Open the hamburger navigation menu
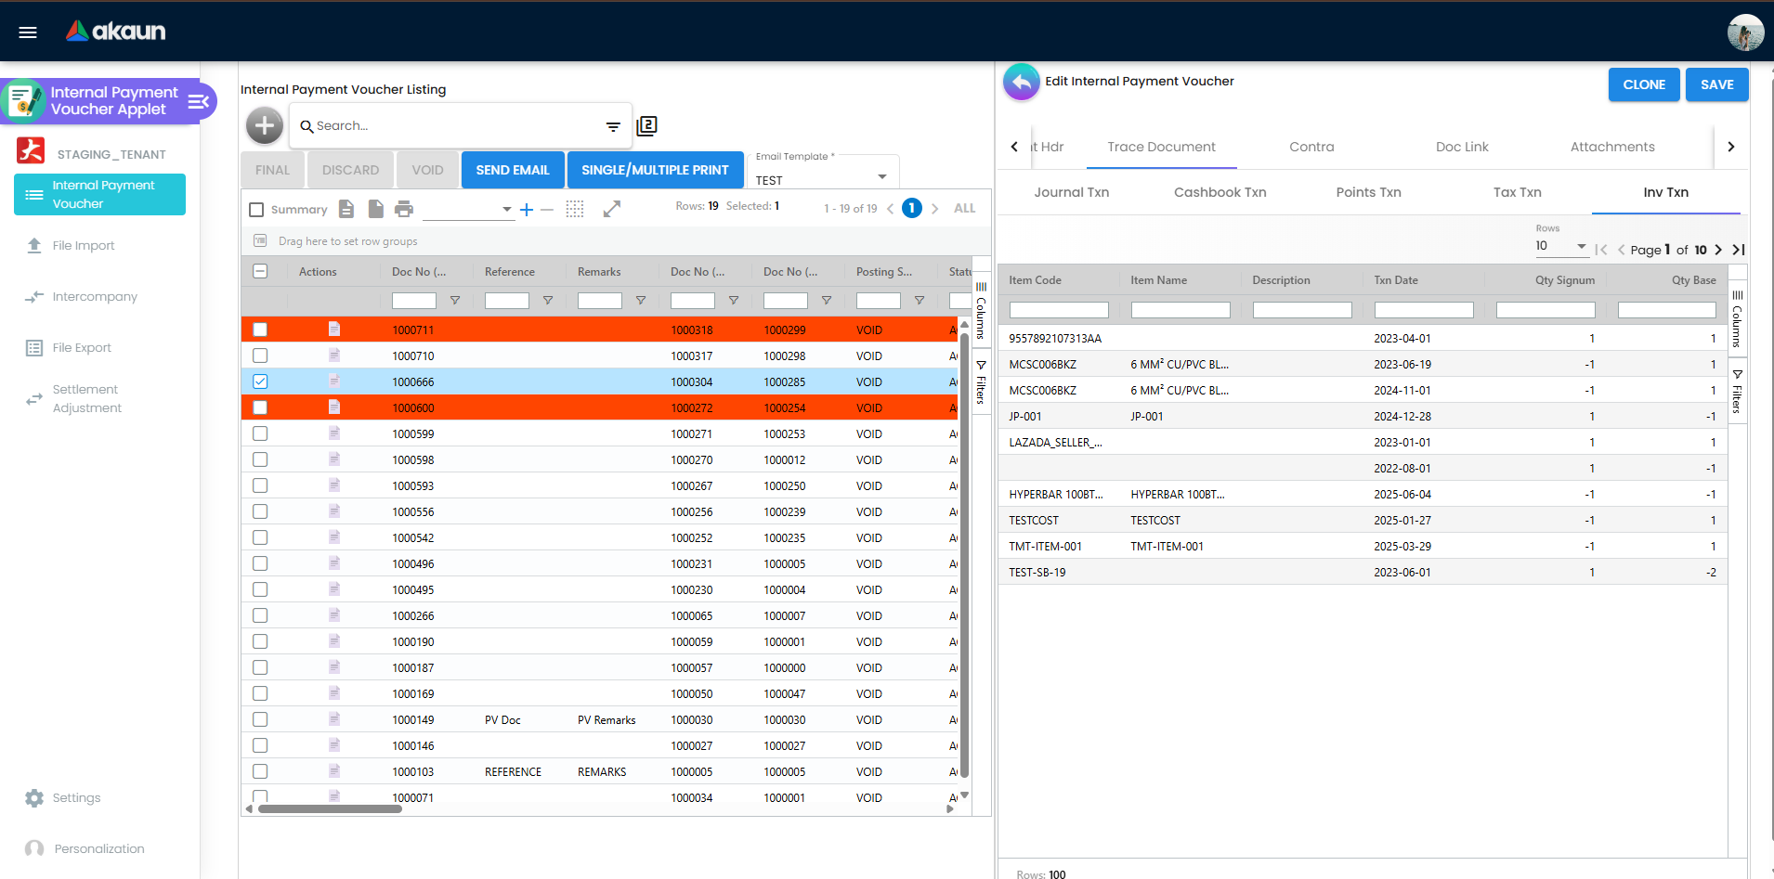Screen dimensions: 1774x879 pos(28,32)
